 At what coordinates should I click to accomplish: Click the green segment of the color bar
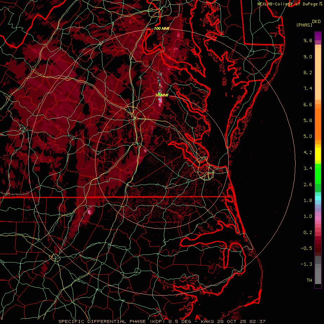click(318, 174)
